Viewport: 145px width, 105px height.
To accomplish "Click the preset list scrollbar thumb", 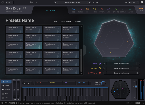I will coord(81,60).
